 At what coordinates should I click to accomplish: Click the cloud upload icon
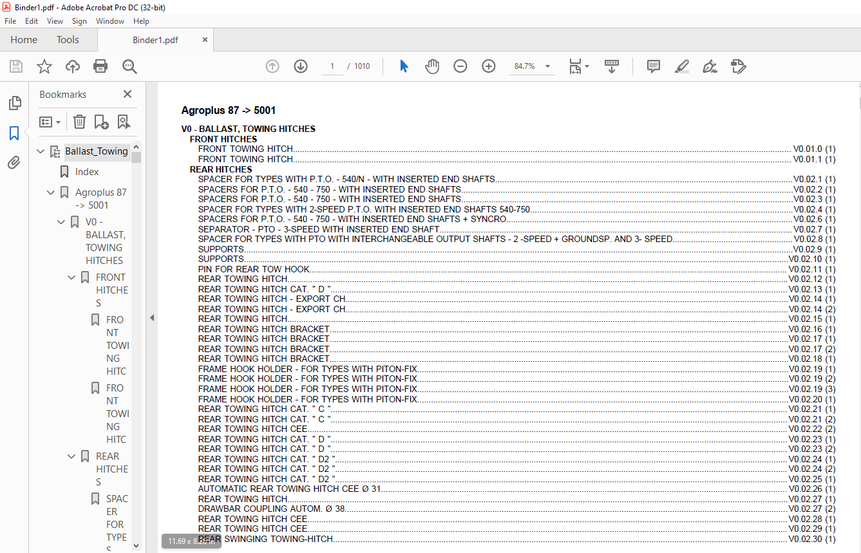click(73, 66)
